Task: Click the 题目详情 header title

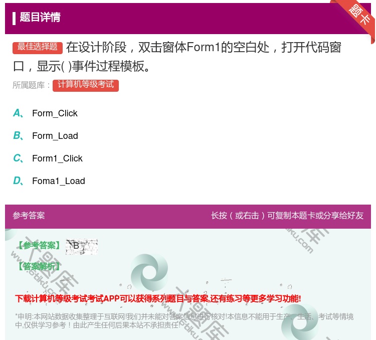Action: (x=40, y=17)
